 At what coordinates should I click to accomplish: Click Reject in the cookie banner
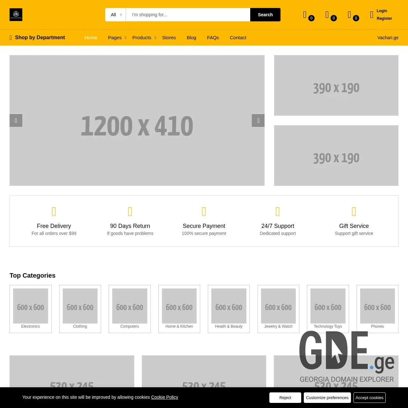[x=285, y=397]
